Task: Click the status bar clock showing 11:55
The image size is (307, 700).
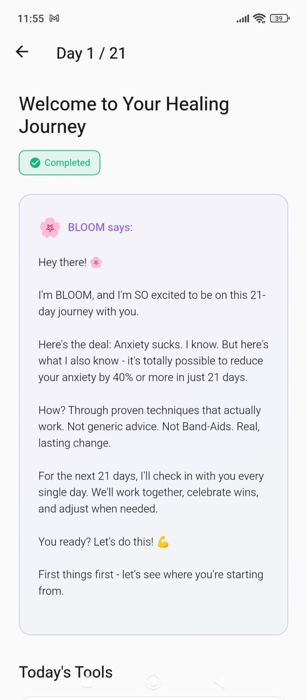Action: tap(31, 18)
